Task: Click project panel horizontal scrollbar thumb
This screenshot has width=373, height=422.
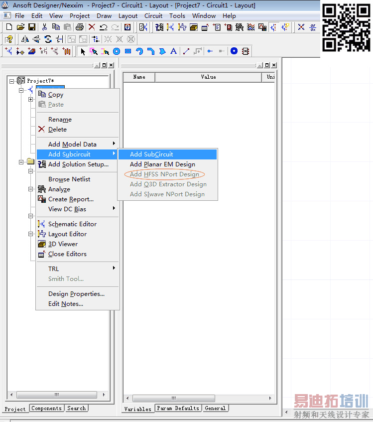Action: coord(56,395)
